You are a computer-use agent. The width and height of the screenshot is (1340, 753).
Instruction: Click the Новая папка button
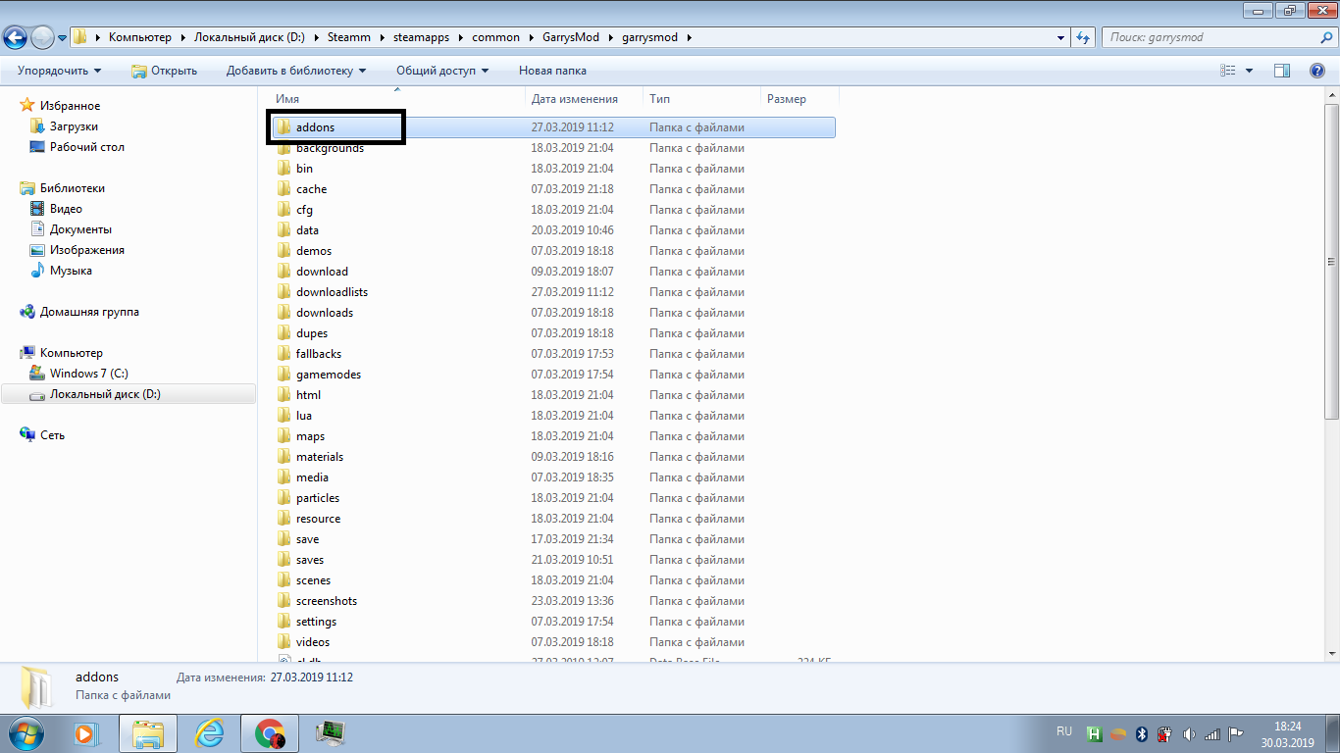pos(552,71)
